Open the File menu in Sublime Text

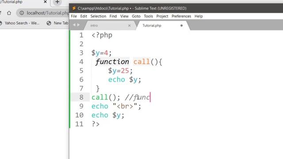tap(74, 16)
